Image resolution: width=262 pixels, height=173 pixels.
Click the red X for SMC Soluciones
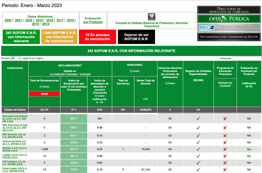225,127
